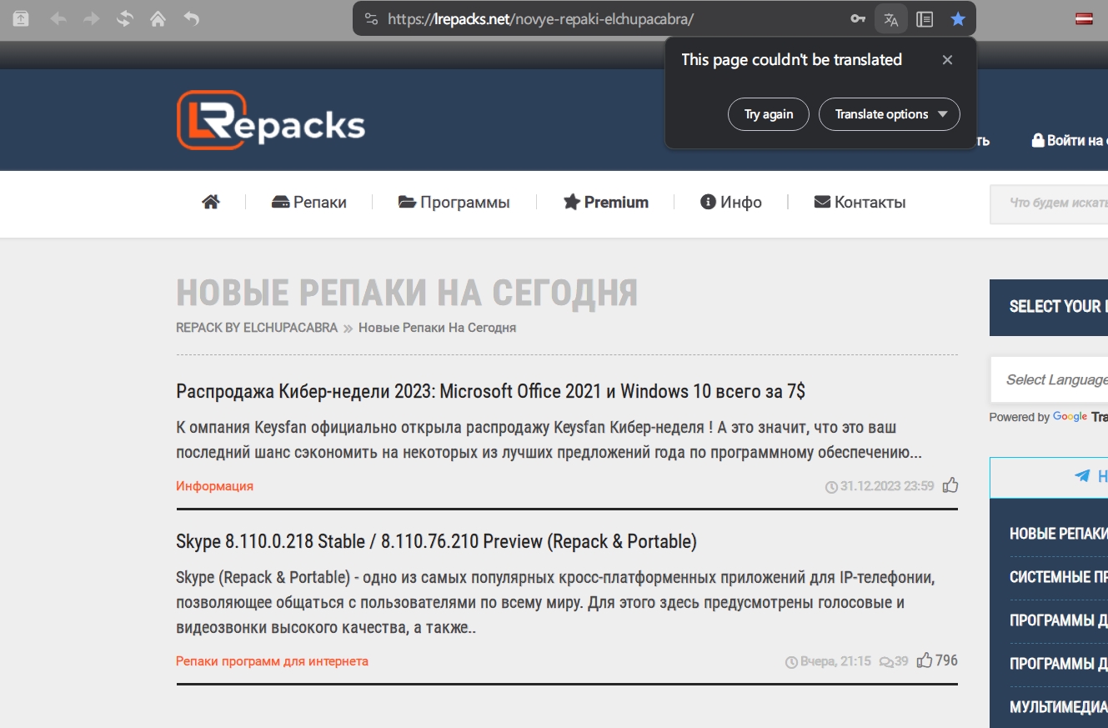Click the address bar URL

(x=540, y=18)
